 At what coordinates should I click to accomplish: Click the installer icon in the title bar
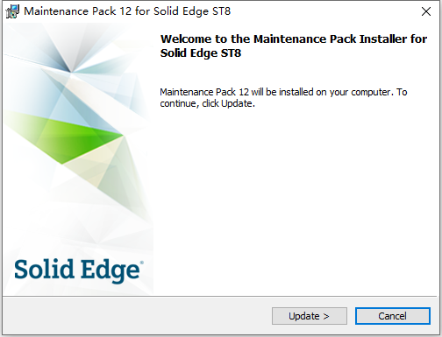12,11
